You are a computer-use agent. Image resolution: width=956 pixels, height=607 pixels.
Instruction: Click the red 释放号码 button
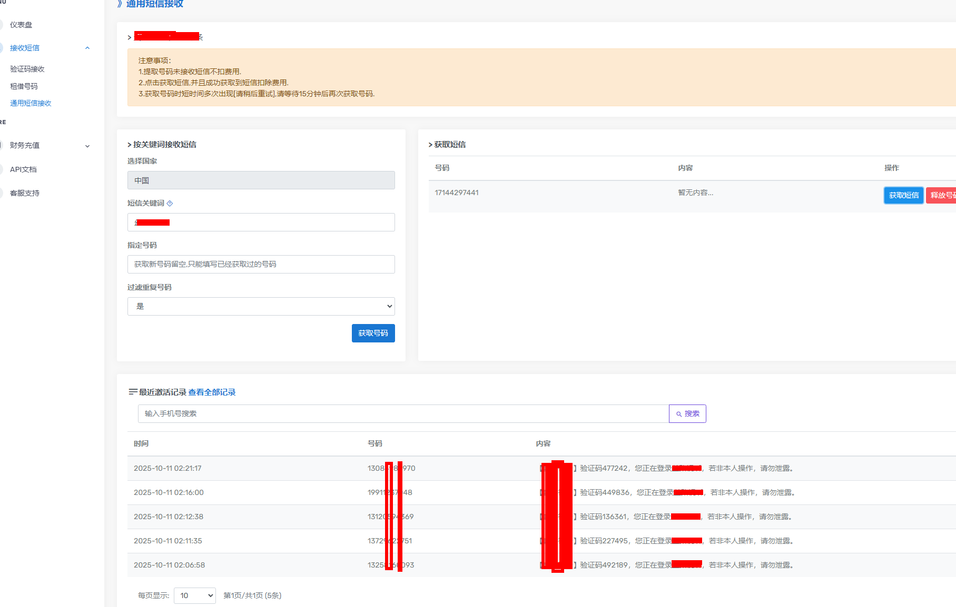point(942,195)
